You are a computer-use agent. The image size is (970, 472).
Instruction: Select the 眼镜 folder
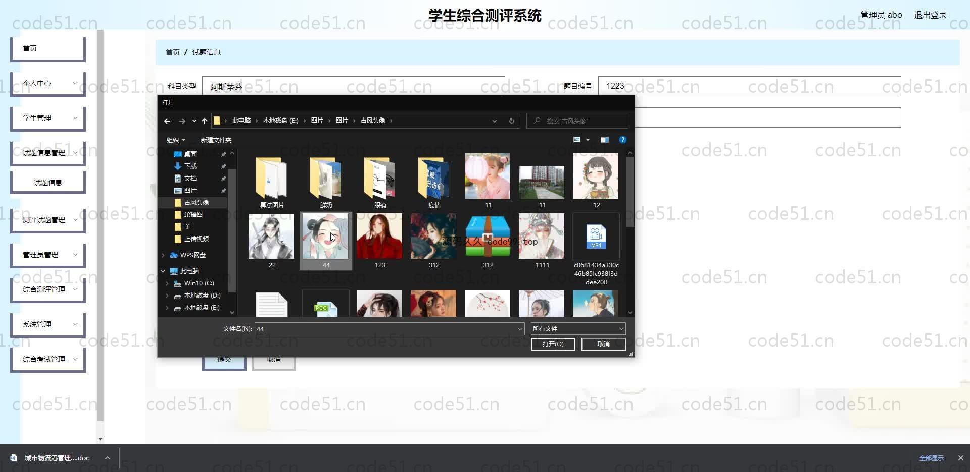click(380, 182)
